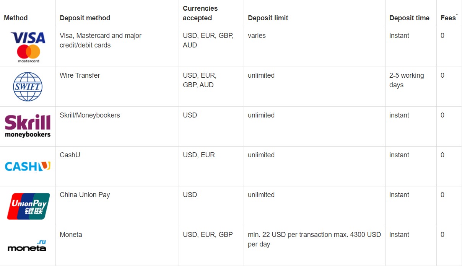Click the CashU deposit method text

70,155
